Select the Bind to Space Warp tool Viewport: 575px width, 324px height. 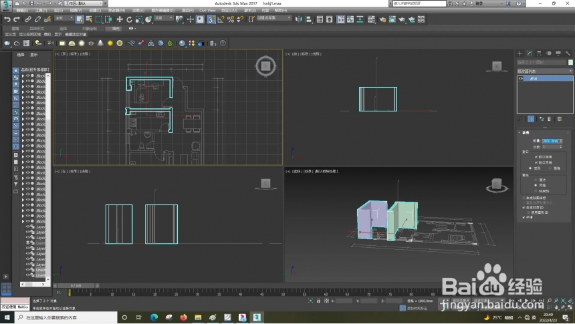(x=47, y=19)
